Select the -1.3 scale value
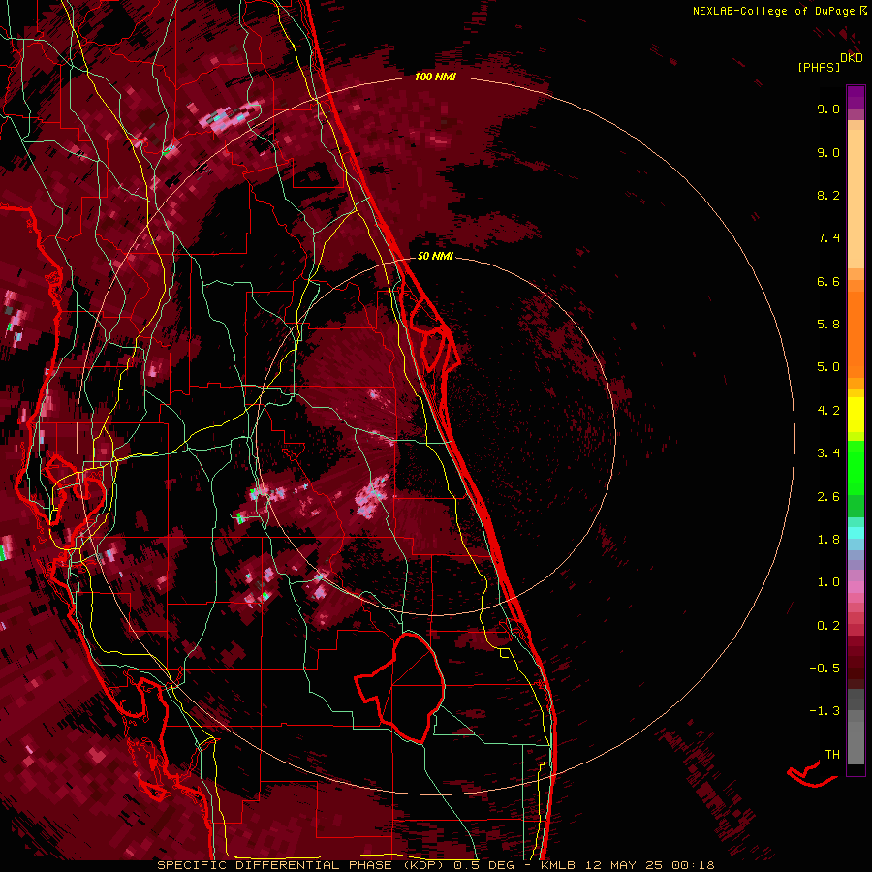Image resolution: width=872 pixels, height=872 pixels. pos(825,711)
